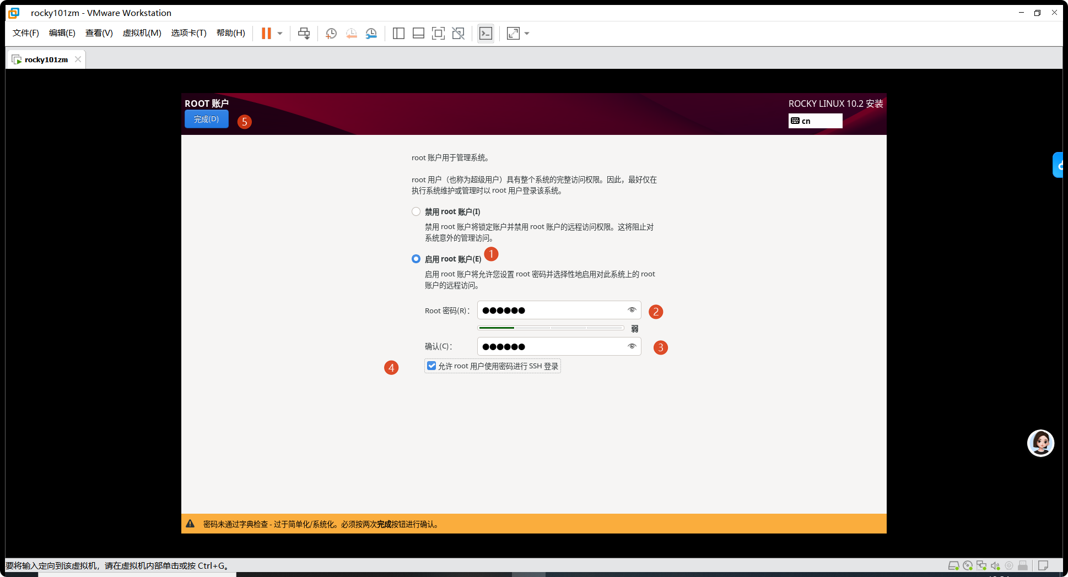Click the message log note icon
Image resolution: width=1068 pixels, height=577 pixels.
pos(1043,565)
